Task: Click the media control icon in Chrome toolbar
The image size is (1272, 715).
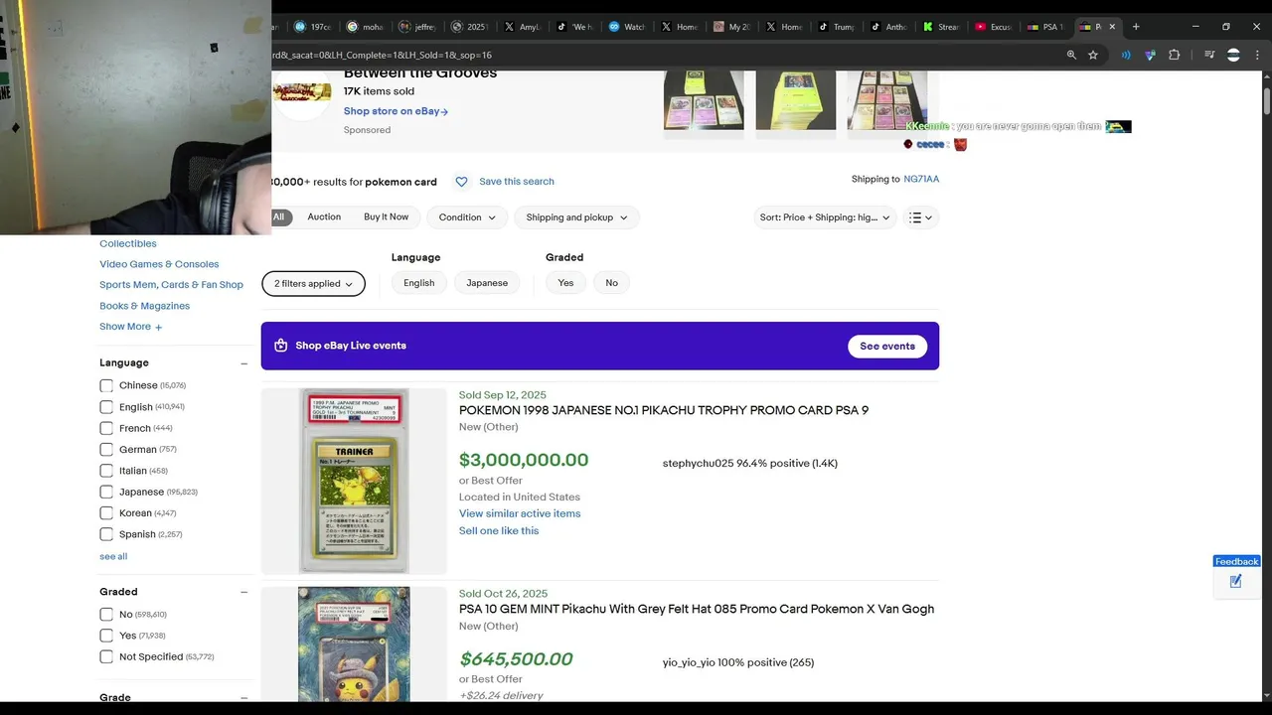Action: coord(1209,55)
